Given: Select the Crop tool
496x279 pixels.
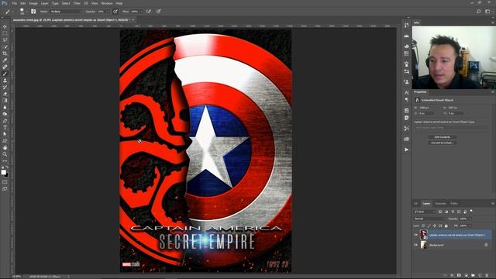Looking at the screenshot, I should point(5,53).
